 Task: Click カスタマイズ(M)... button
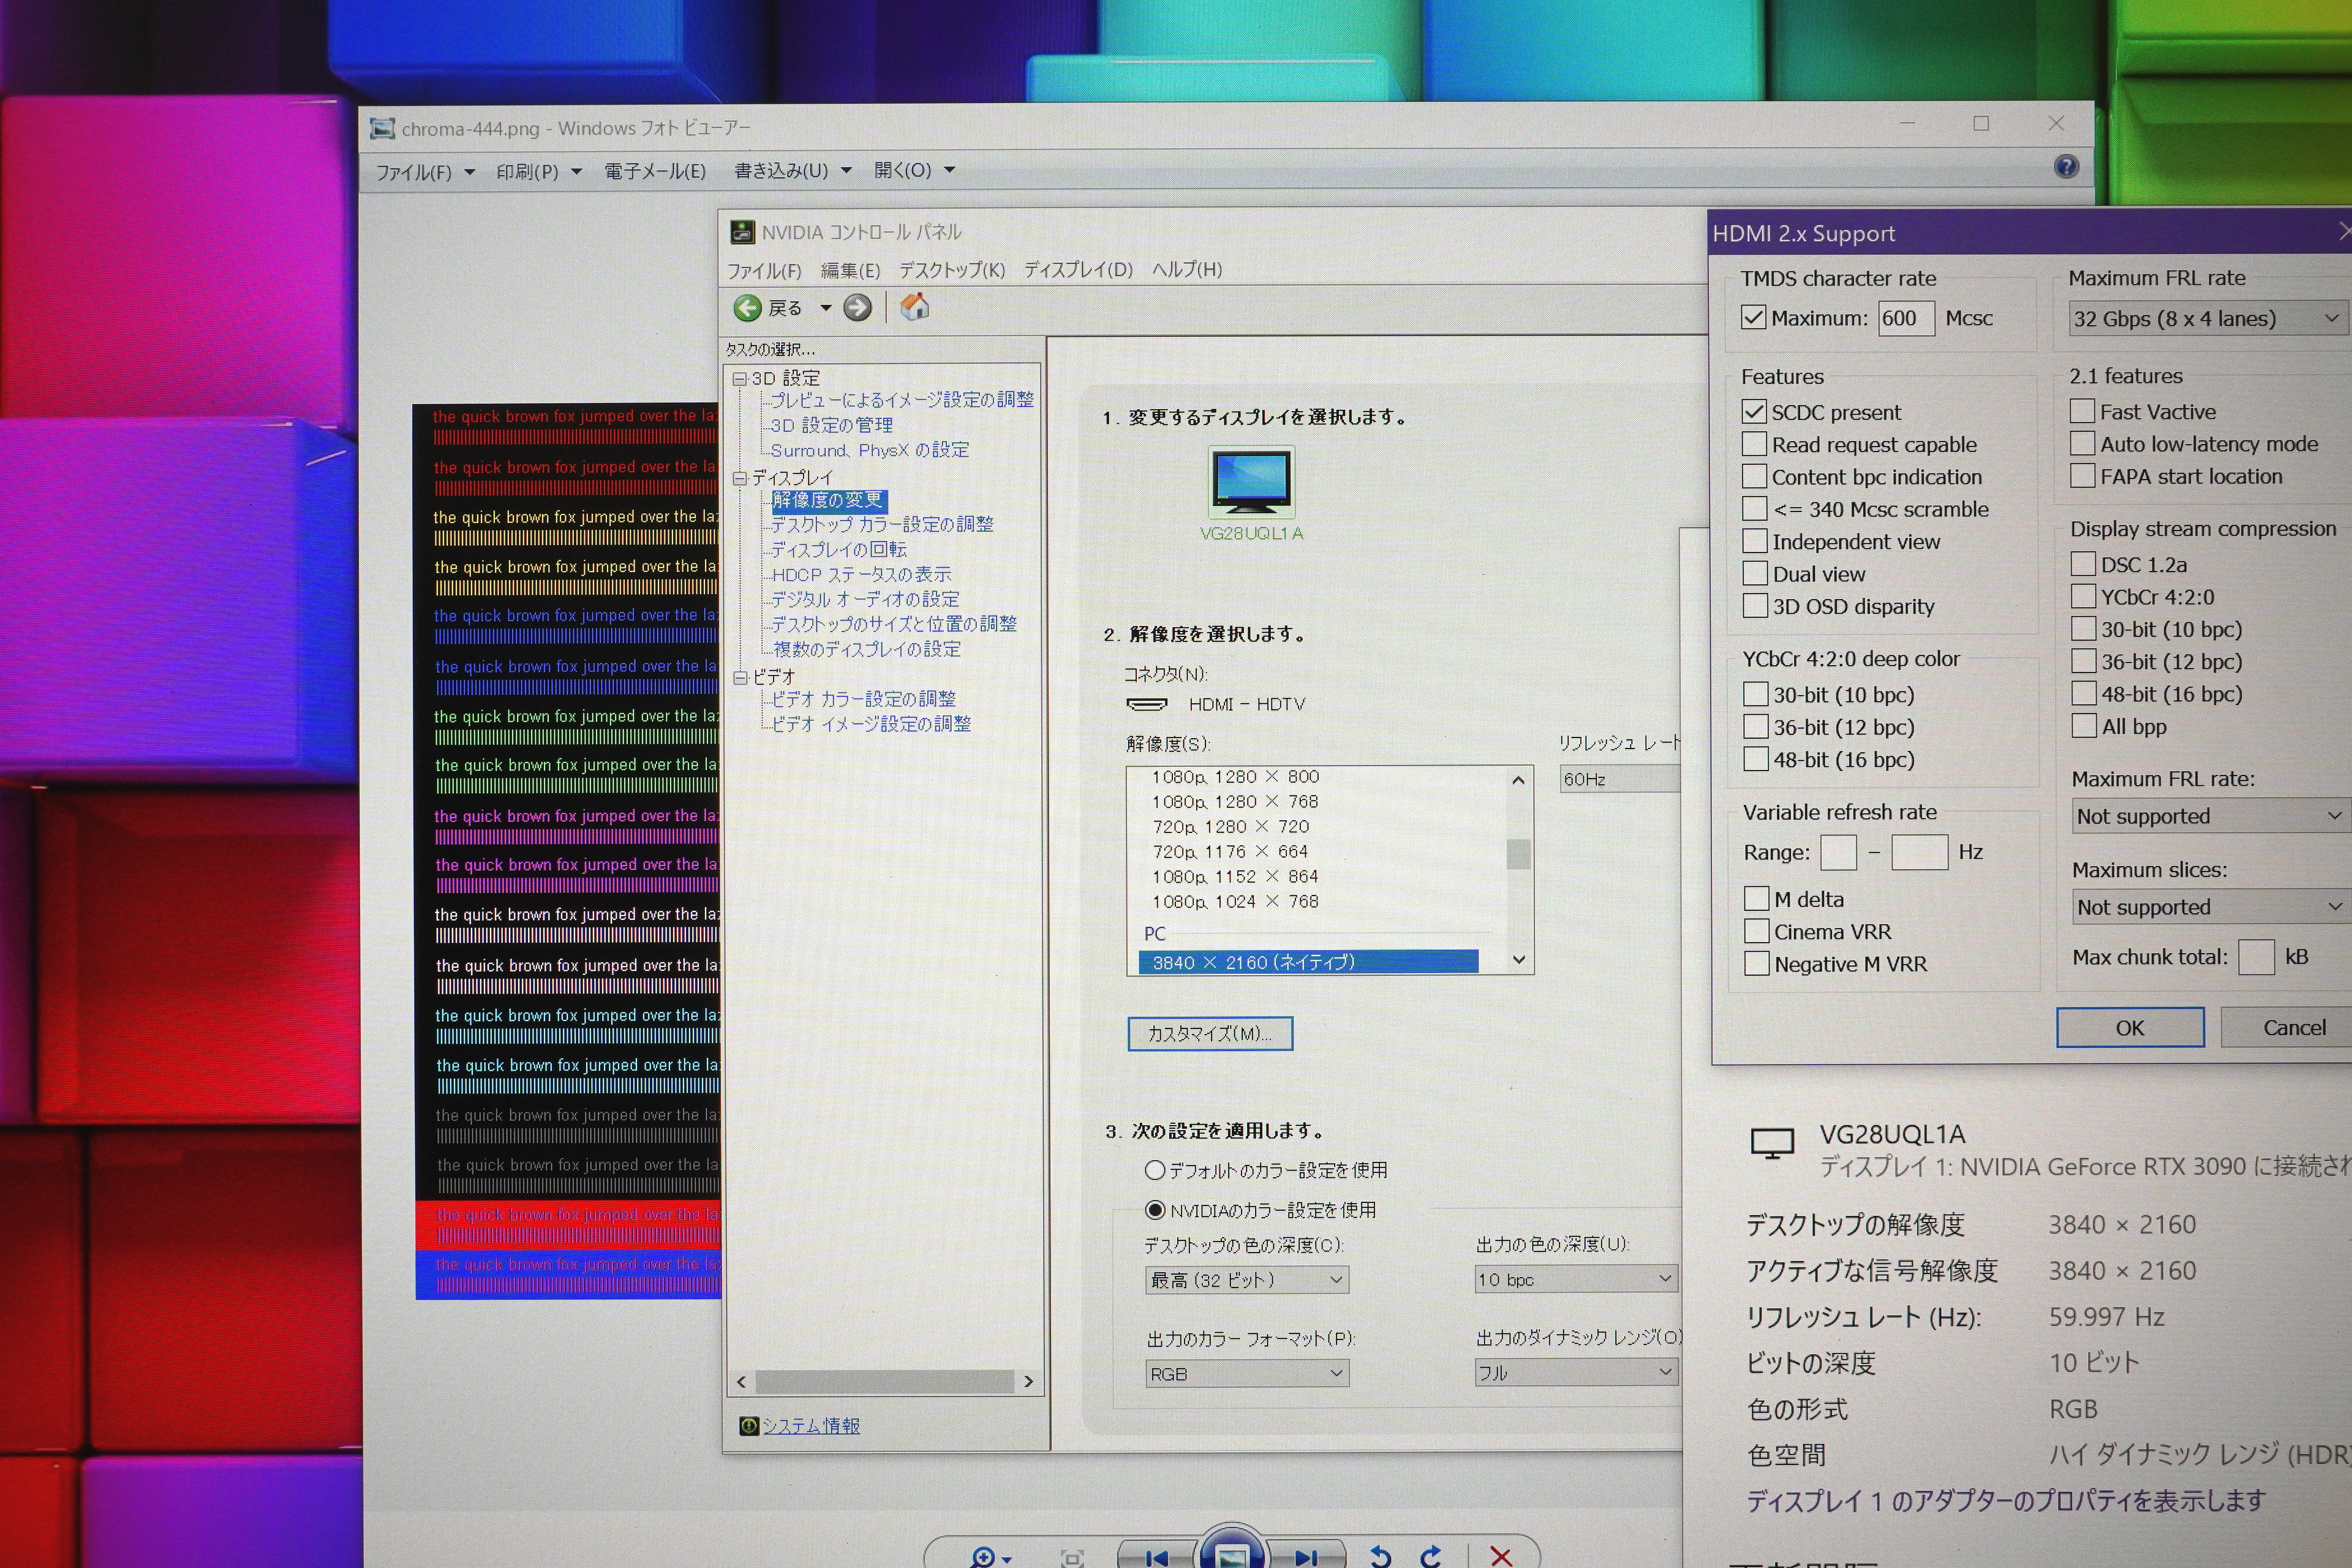tap(1210, 1033)
